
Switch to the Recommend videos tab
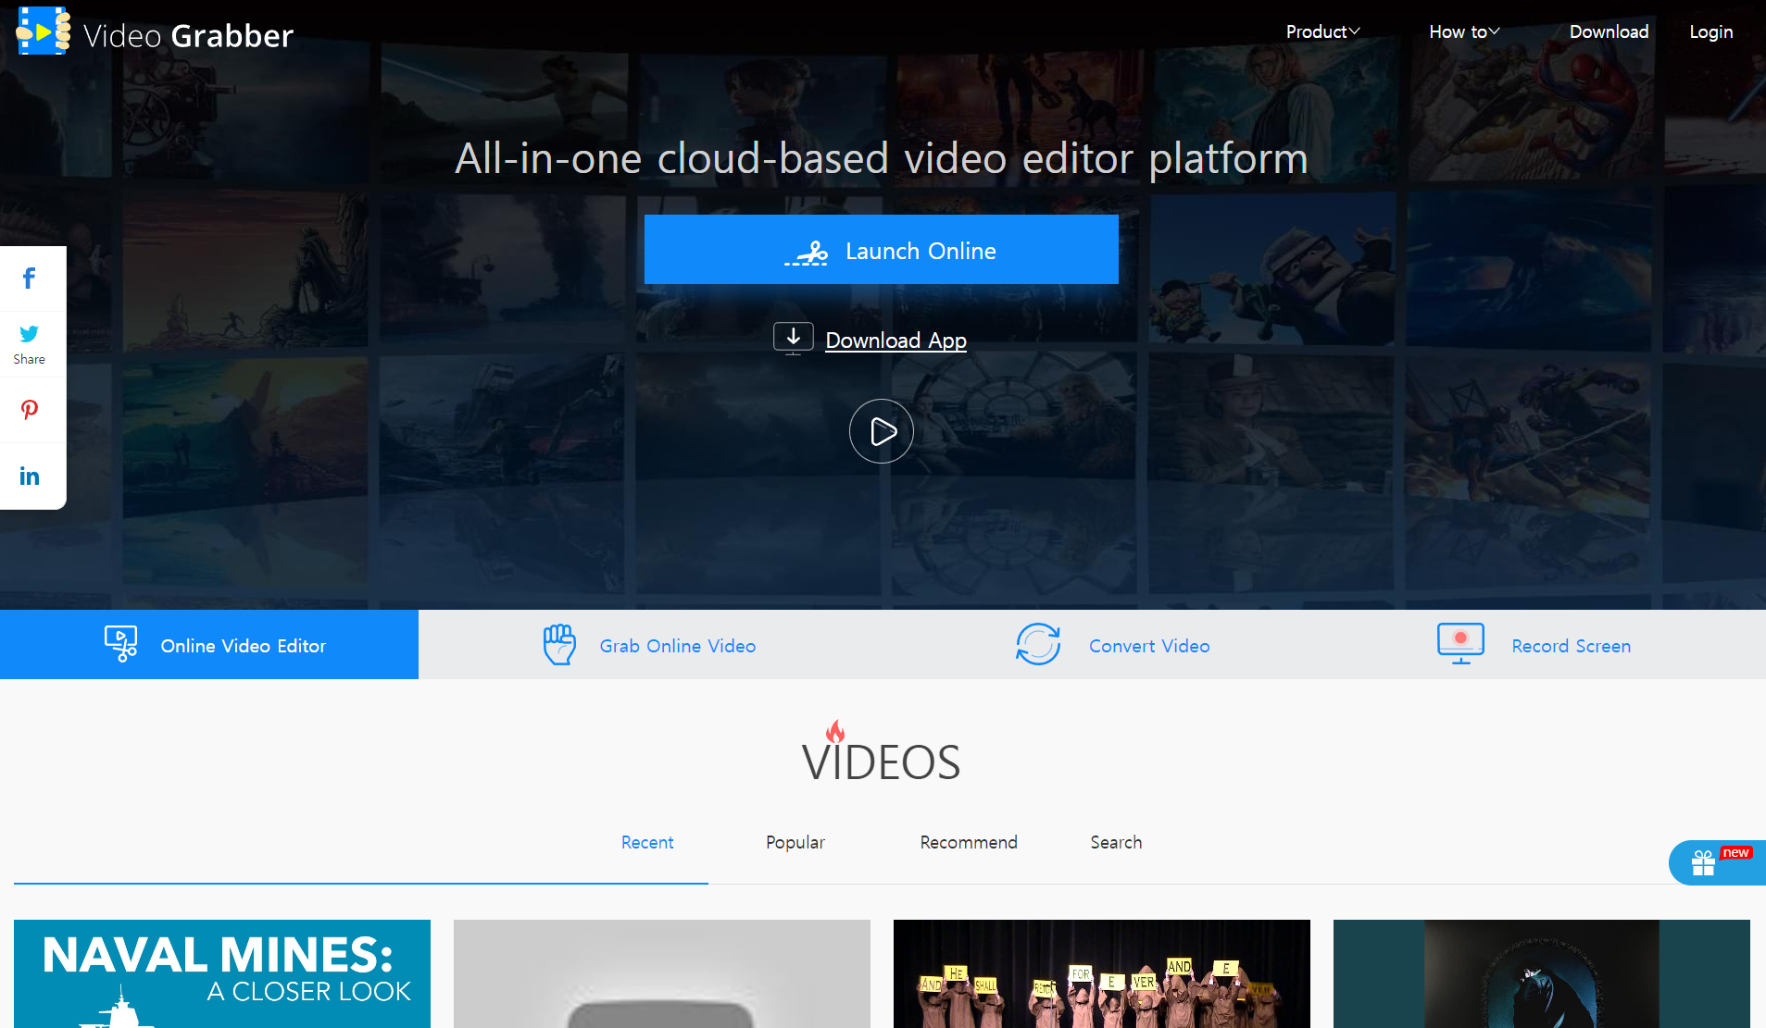coord(969,843)
